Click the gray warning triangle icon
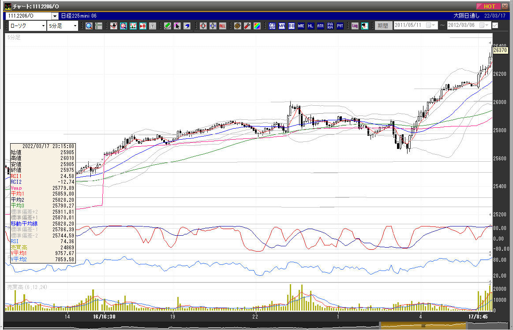 [153, 26]
